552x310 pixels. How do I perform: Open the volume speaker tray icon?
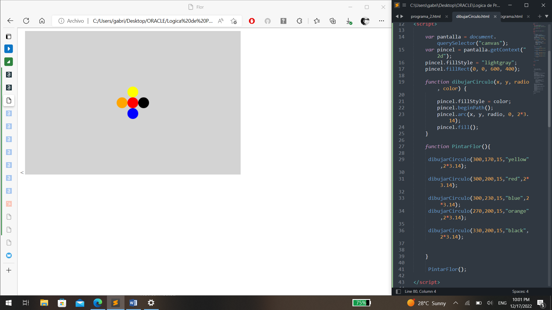[490, 303]
